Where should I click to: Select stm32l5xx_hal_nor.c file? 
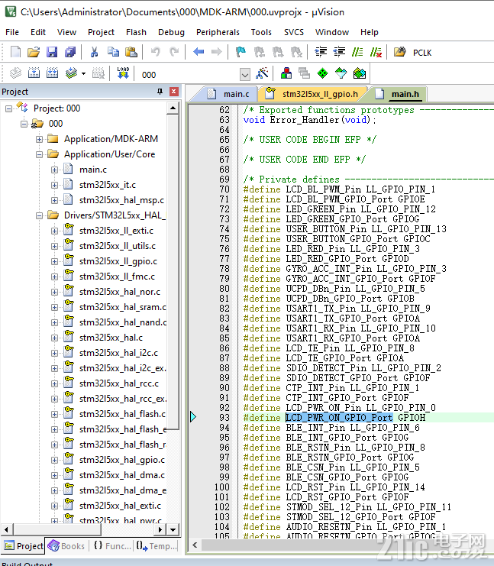[x=120, y=292]
